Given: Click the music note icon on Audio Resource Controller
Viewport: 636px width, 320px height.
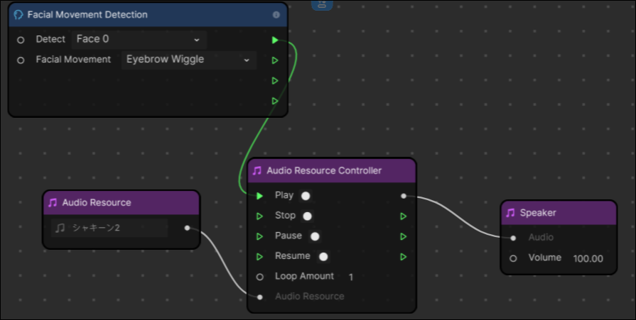Looking at the screenshot, I should 257,170.
